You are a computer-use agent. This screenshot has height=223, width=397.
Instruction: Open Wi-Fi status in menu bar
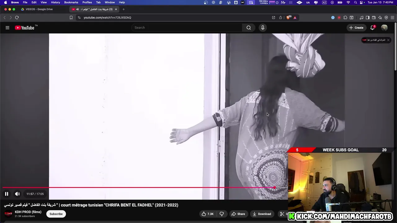click(x=348, y=2)
